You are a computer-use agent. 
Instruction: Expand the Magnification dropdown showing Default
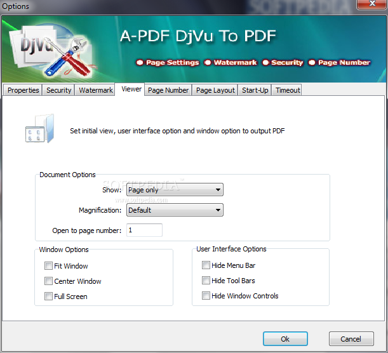coord(175,210)
